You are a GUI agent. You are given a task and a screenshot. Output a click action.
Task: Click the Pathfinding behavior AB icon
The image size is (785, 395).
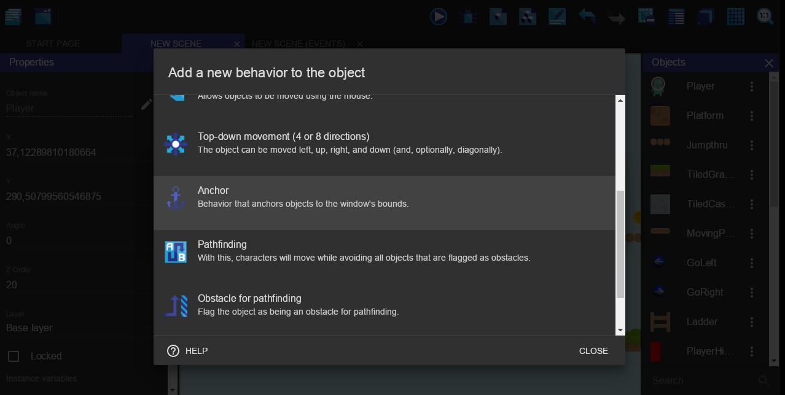click(176, 251)
